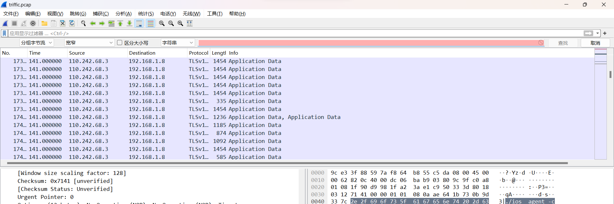Screen dimensions: 614x204
Task: Enable the 区分大小写 case-sensitive checkbox
Action: point(120,43)
